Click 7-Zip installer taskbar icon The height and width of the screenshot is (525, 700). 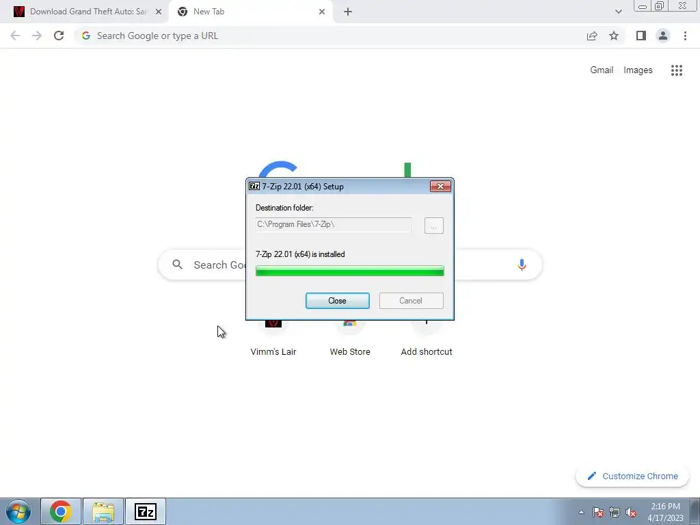pos(146,511)
